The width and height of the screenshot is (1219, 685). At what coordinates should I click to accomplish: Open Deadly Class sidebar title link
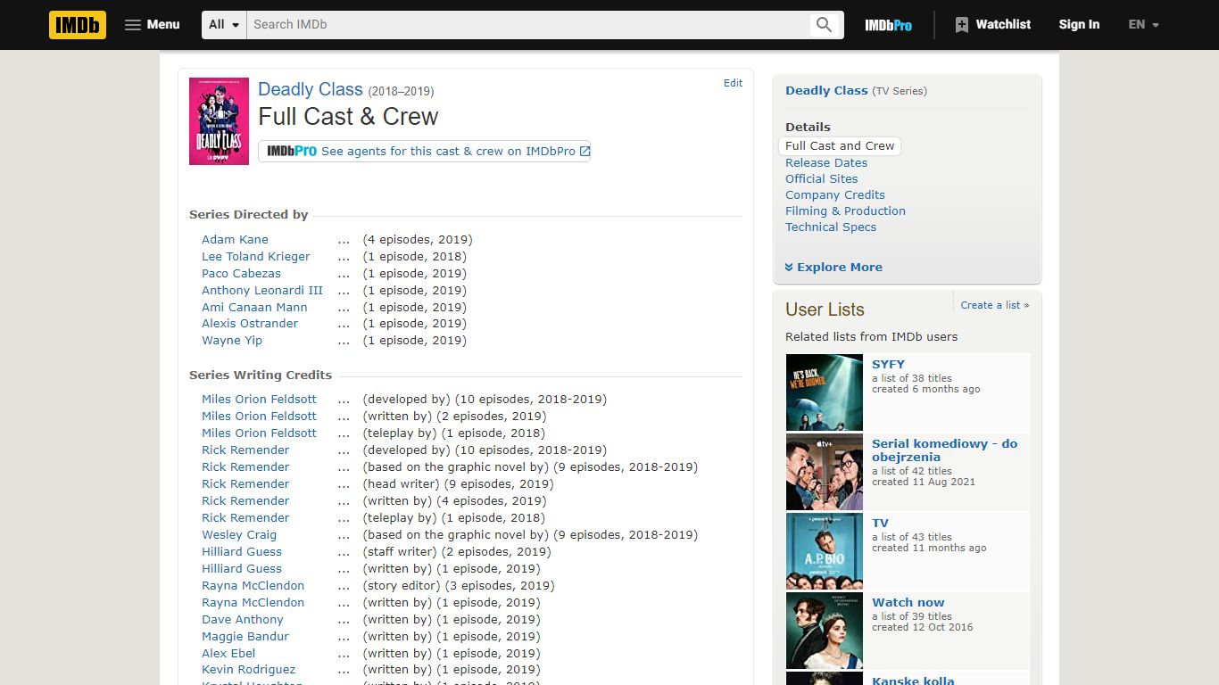click(x=826, y=91)
